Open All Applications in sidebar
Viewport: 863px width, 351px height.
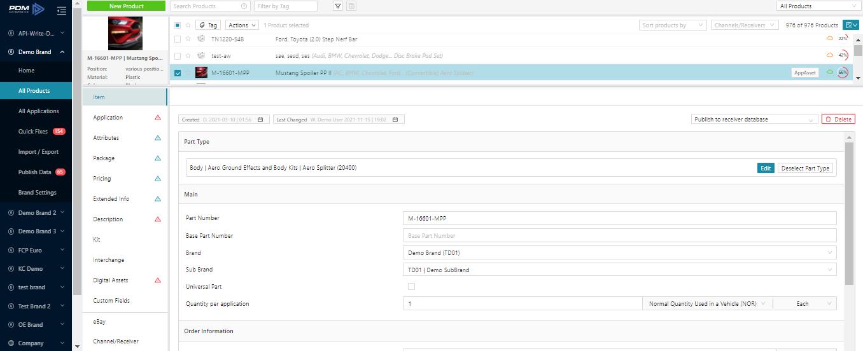[38, 111]
